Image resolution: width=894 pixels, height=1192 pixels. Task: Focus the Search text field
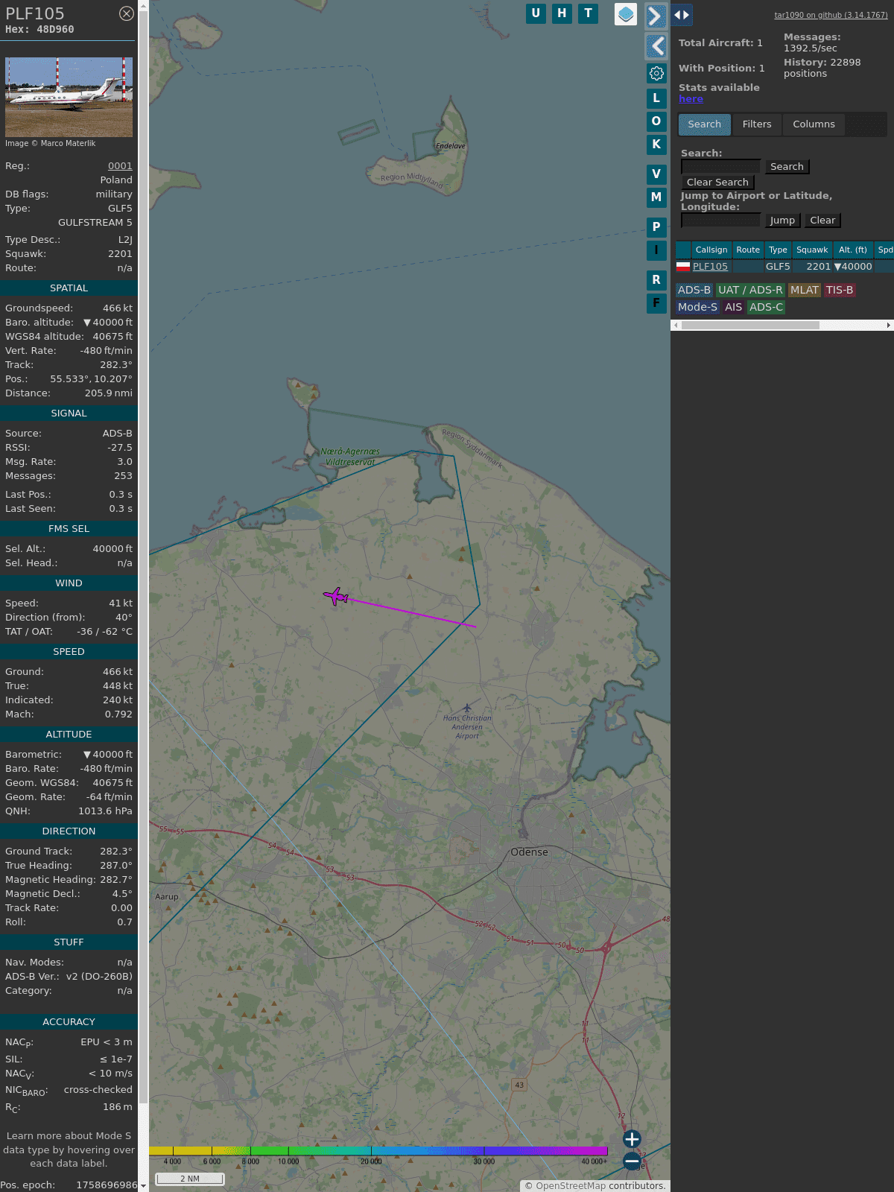(720, 167)
